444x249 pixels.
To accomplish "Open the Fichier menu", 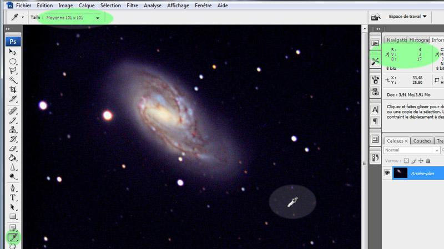I will point(23,6).
